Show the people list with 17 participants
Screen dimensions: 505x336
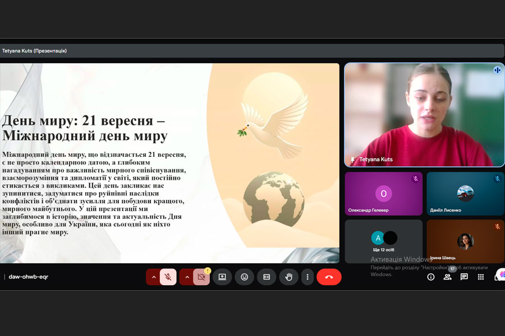(x=447, y=277)
